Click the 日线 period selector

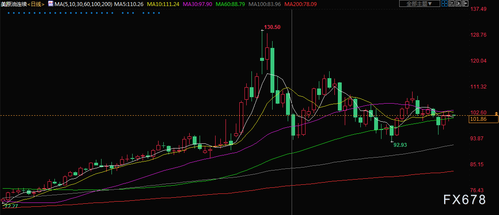pos(36,4)
